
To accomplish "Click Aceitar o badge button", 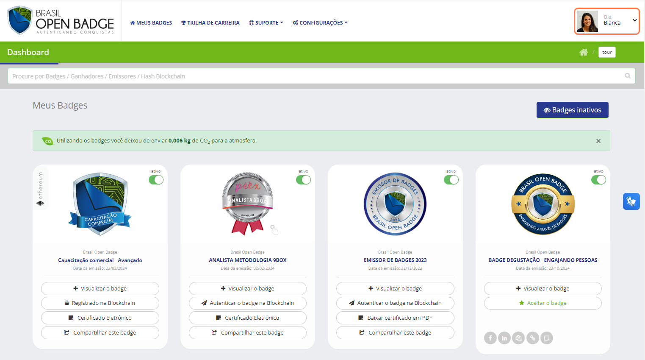I will [x=543, y=303].
